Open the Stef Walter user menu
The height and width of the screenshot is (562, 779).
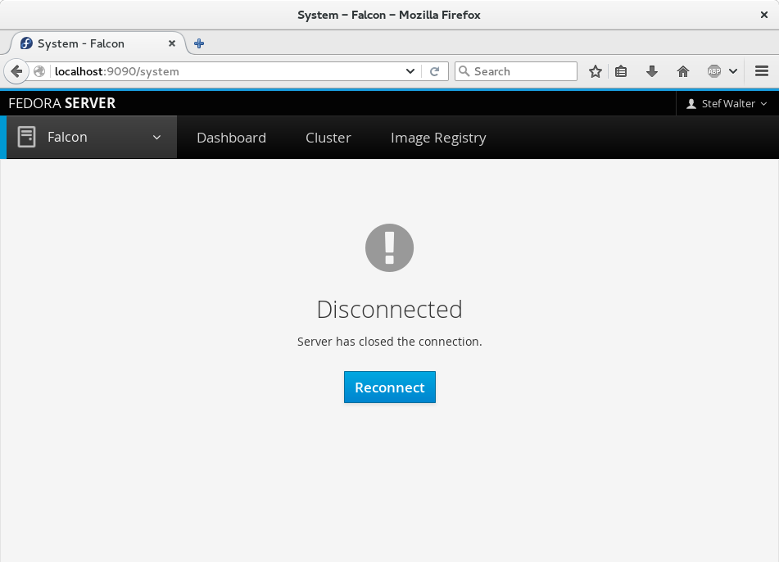[727, 103]
